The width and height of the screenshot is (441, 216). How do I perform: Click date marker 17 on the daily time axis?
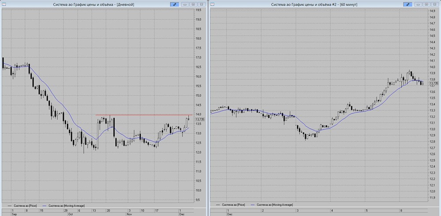coord(157,210)
